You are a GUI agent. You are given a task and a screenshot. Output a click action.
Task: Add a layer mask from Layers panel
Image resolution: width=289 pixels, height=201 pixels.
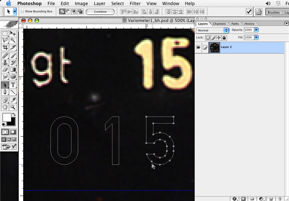(x=243, y=199)
